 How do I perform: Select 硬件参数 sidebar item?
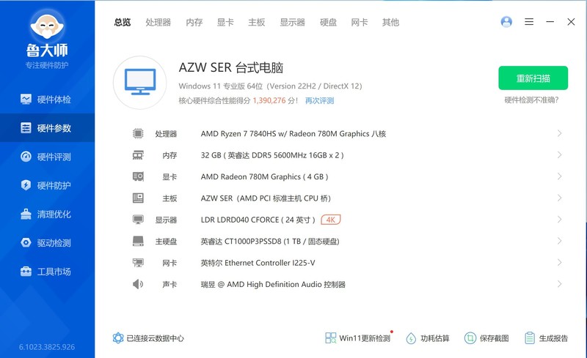(47, 128)
